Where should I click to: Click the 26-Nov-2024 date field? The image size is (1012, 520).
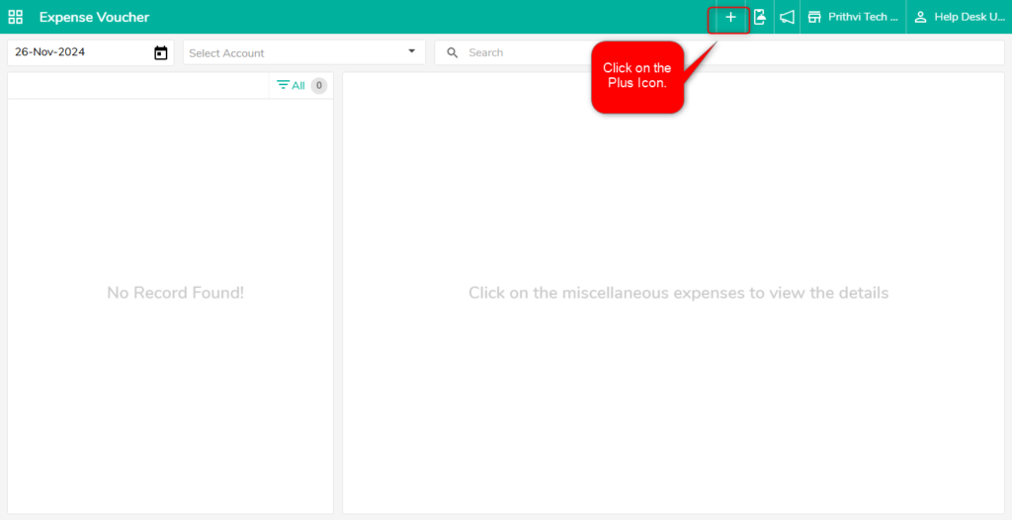90,53
